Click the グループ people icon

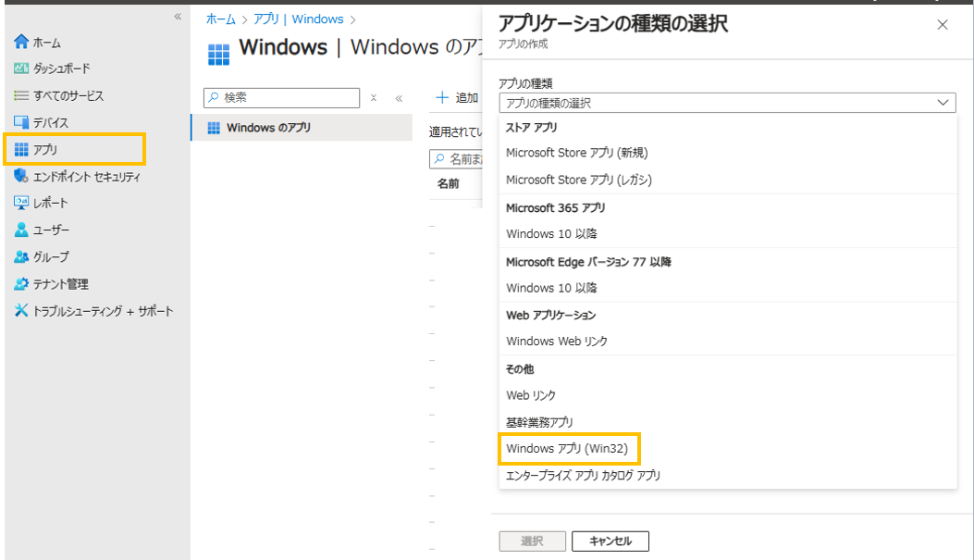[x=21, y=256]
